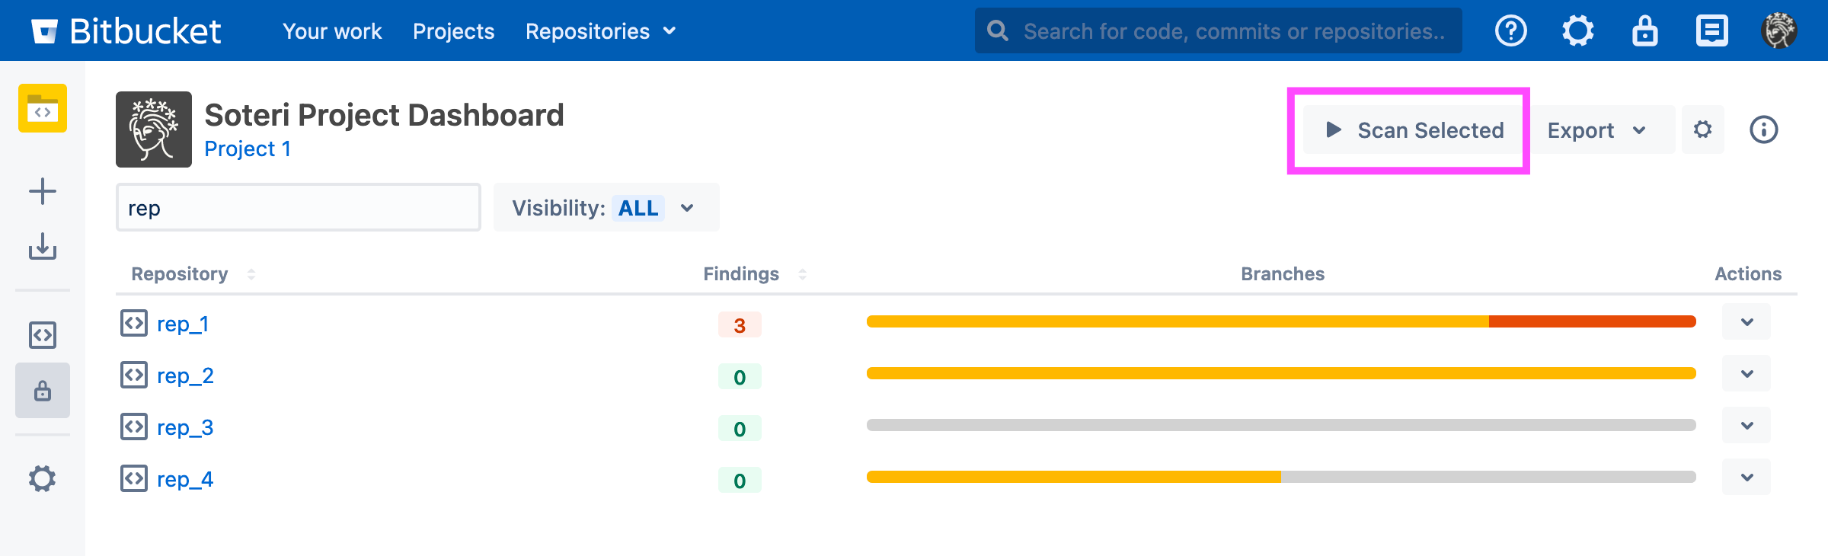Open dashboard settings gear next to Export
The height and width of the screenshot is (556, 1828).
[x=1702, y=130]
